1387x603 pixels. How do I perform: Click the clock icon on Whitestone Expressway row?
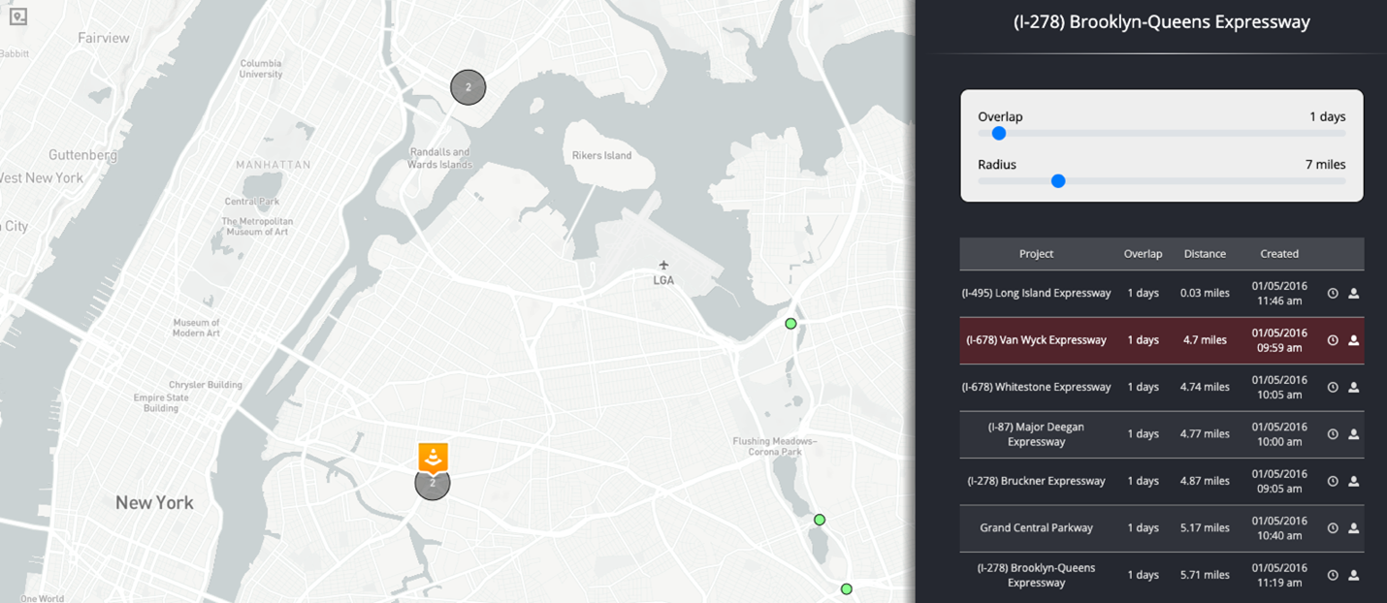[1333, 387]
